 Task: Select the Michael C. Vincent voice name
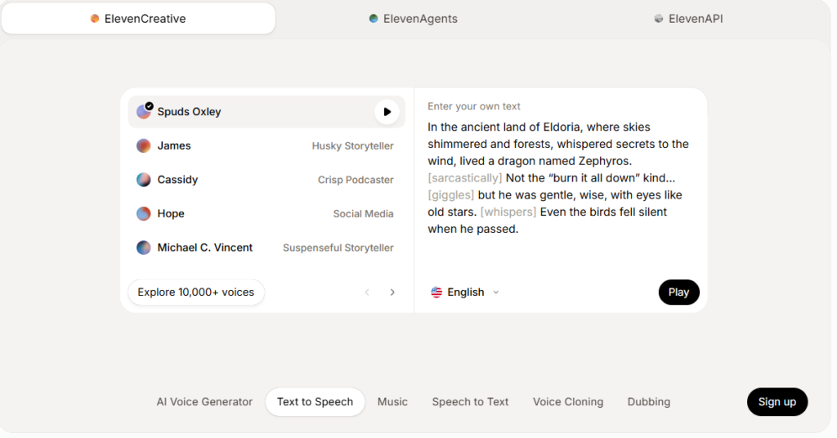pyautogui.click(x=205, y=248)
